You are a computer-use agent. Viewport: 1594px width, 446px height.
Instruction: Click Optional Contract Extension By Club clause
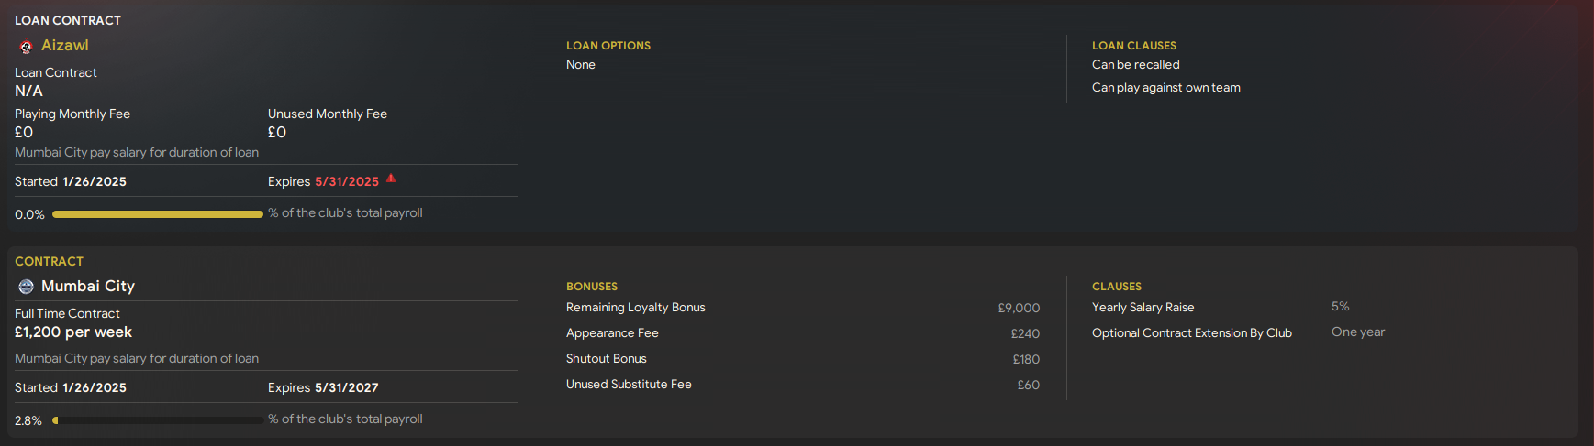(x=1192, y=333)
